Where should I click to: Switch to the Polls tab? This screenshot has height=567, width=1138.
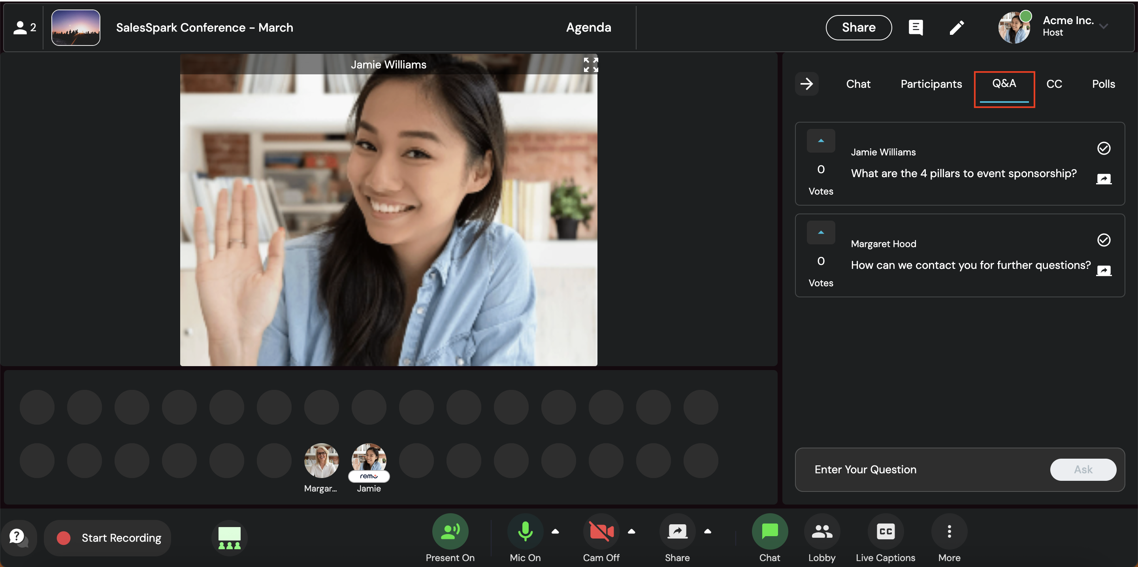pos(1103,84)
